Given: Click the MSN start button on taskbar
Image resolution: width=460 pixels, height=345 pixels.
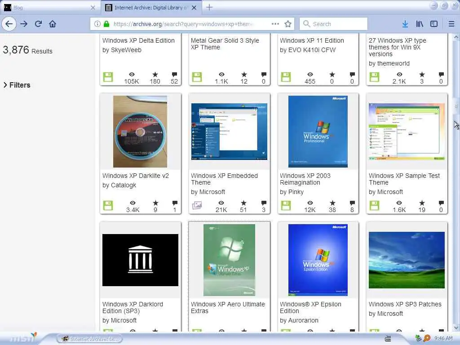Looking at the screenshot, I should (x=23, y=338).
